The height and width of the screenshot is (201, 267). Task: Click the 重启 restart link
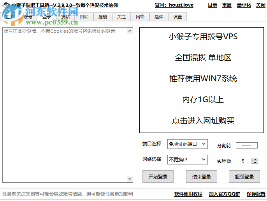pyautogui.click(x=227, y=5)
